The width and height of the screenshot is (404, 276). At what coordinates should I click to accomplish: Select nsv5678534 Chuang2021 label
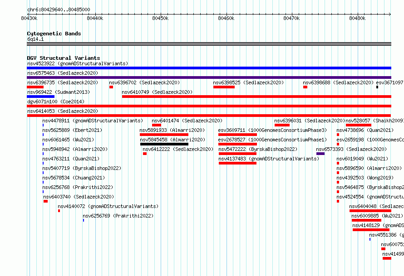click(x=74, y=178)
